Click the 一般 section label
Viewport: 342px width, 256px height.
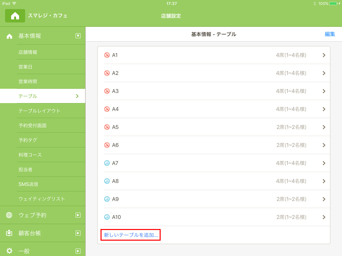[x=24, y=251]
